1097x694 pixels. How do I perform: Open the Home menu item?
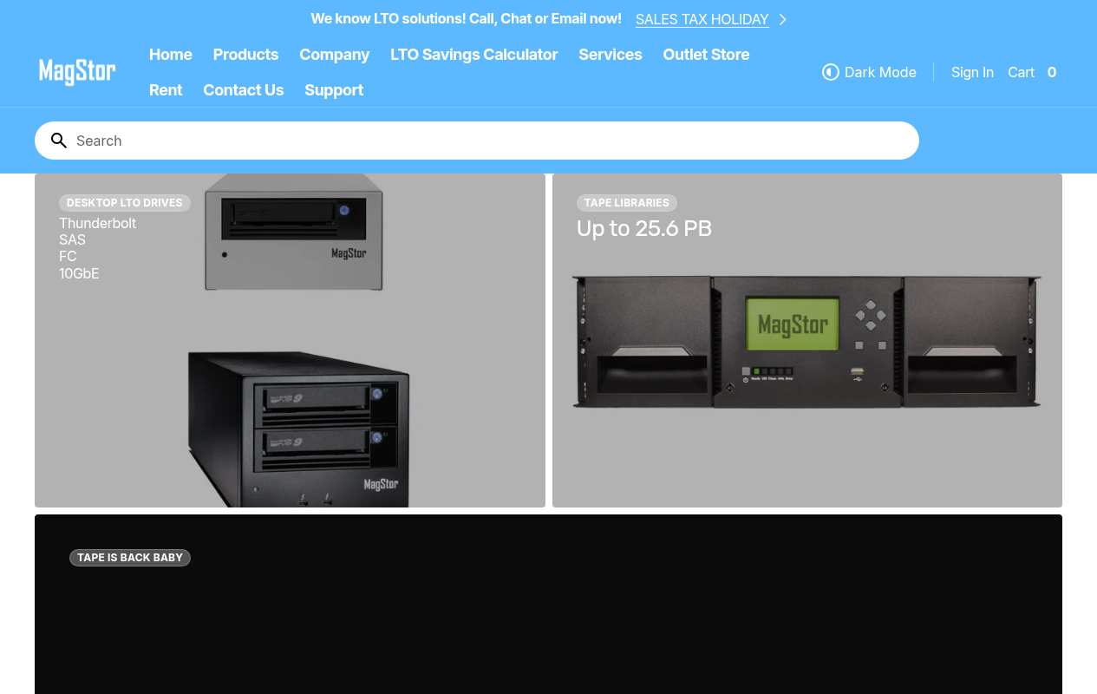click(171, 55)
